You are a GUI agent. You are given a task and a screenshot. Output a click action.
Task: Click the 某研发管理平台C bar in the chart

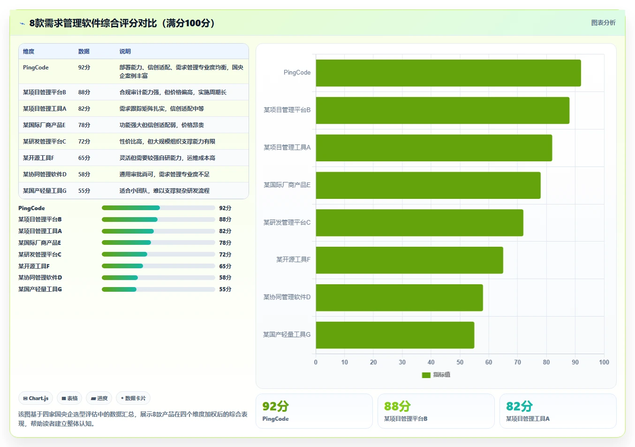coord(419,223)
